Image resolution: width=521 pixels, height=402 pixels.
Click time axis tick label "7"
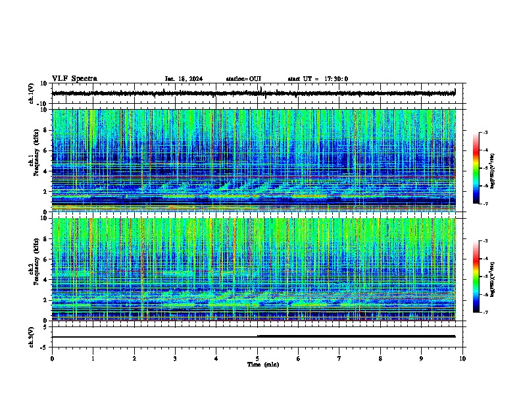pos(339,359)
